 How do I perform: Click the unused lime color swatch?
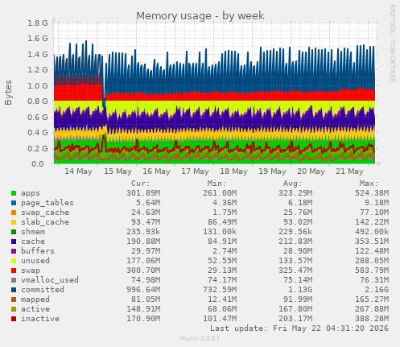(x=14, y=261)
